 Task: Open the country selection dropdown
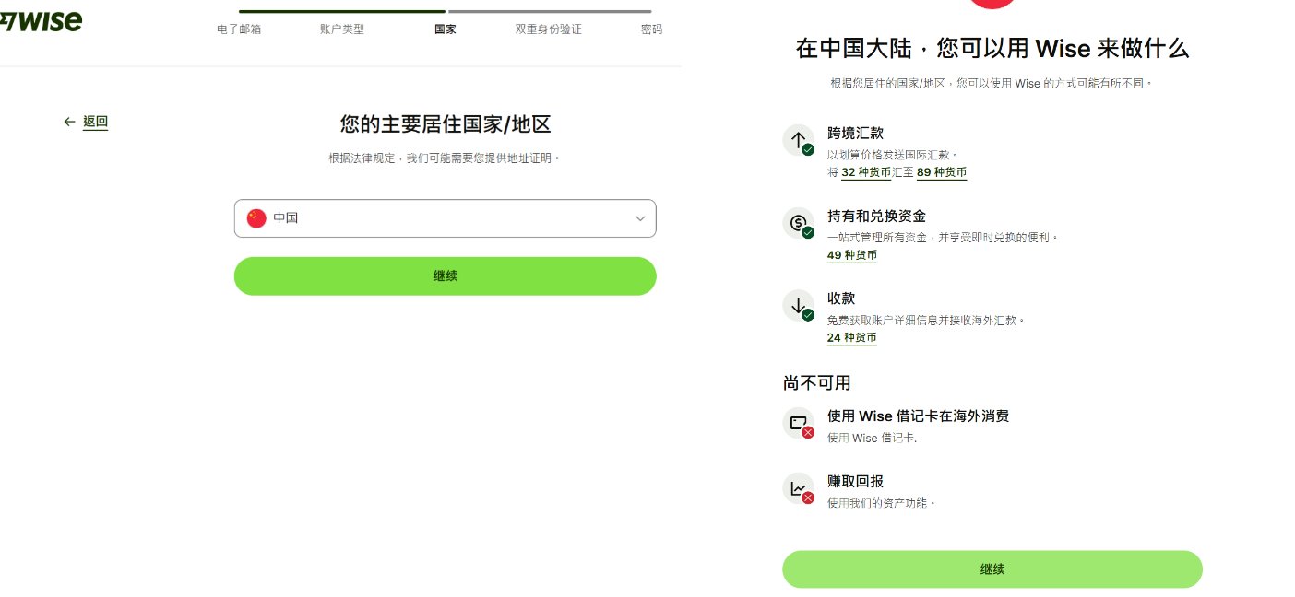(x=446, y=218)
